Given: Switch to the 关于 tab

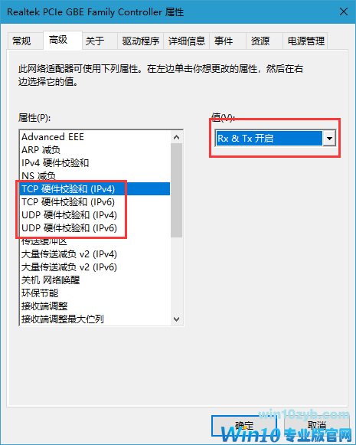Looking at the screenshot, I should (x=95, y=41).
